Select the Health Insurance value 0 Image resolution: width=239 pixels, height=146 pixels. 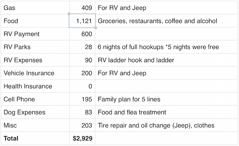click(x=82, y=86)
